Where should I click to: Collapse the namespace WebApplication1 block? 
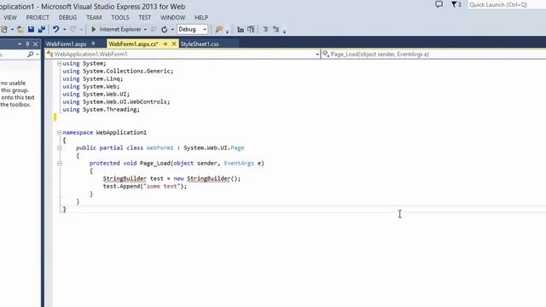pyautogui.click(x=60, y=132)
